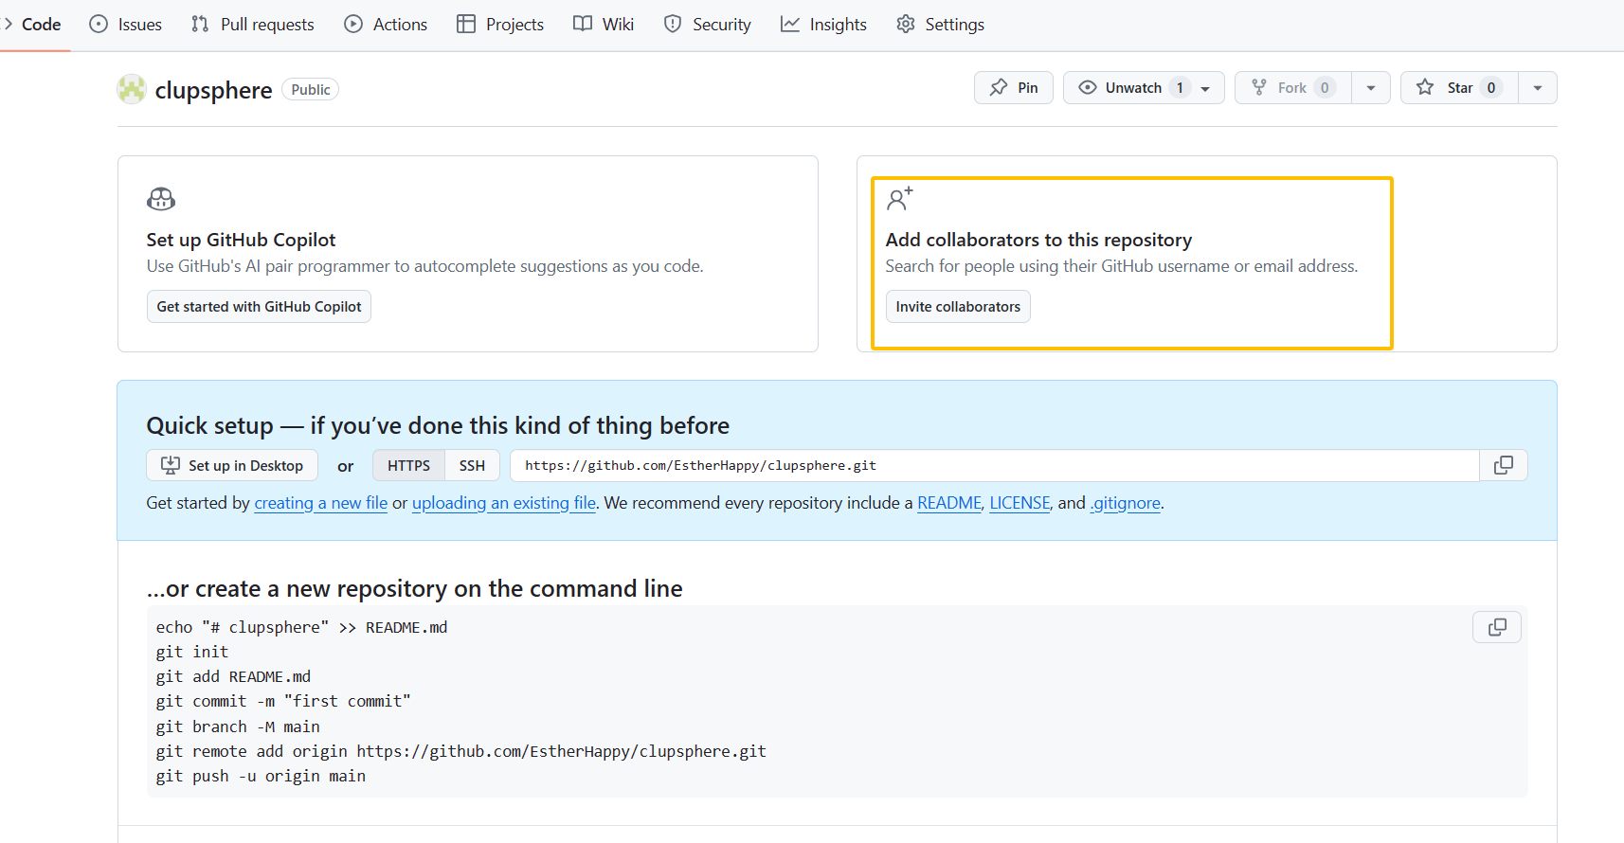Open the Wiki tab
The image size is (1624, 843).
604,25
